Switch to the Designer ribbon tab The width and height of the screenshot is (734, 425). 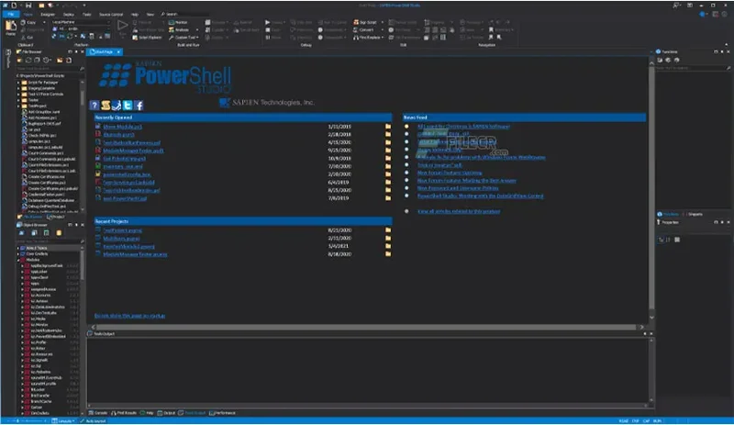(x=48, y=15)
